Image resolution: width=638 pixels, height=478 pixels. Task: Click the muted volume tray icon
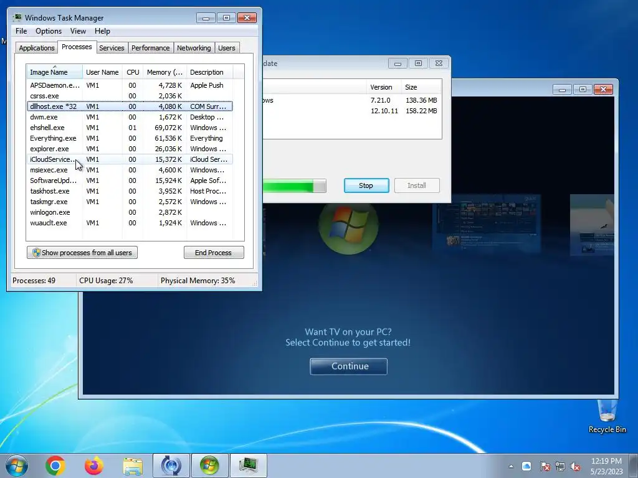tap(575, 466)
